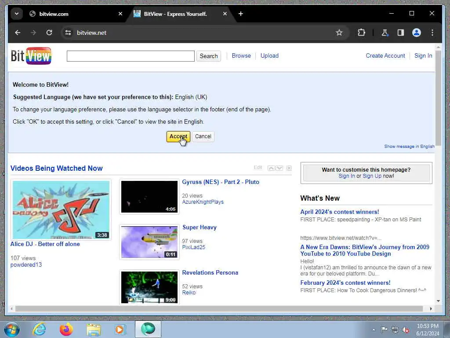
Task: Click Sign In in the customise box
Action: coord(346,176)
